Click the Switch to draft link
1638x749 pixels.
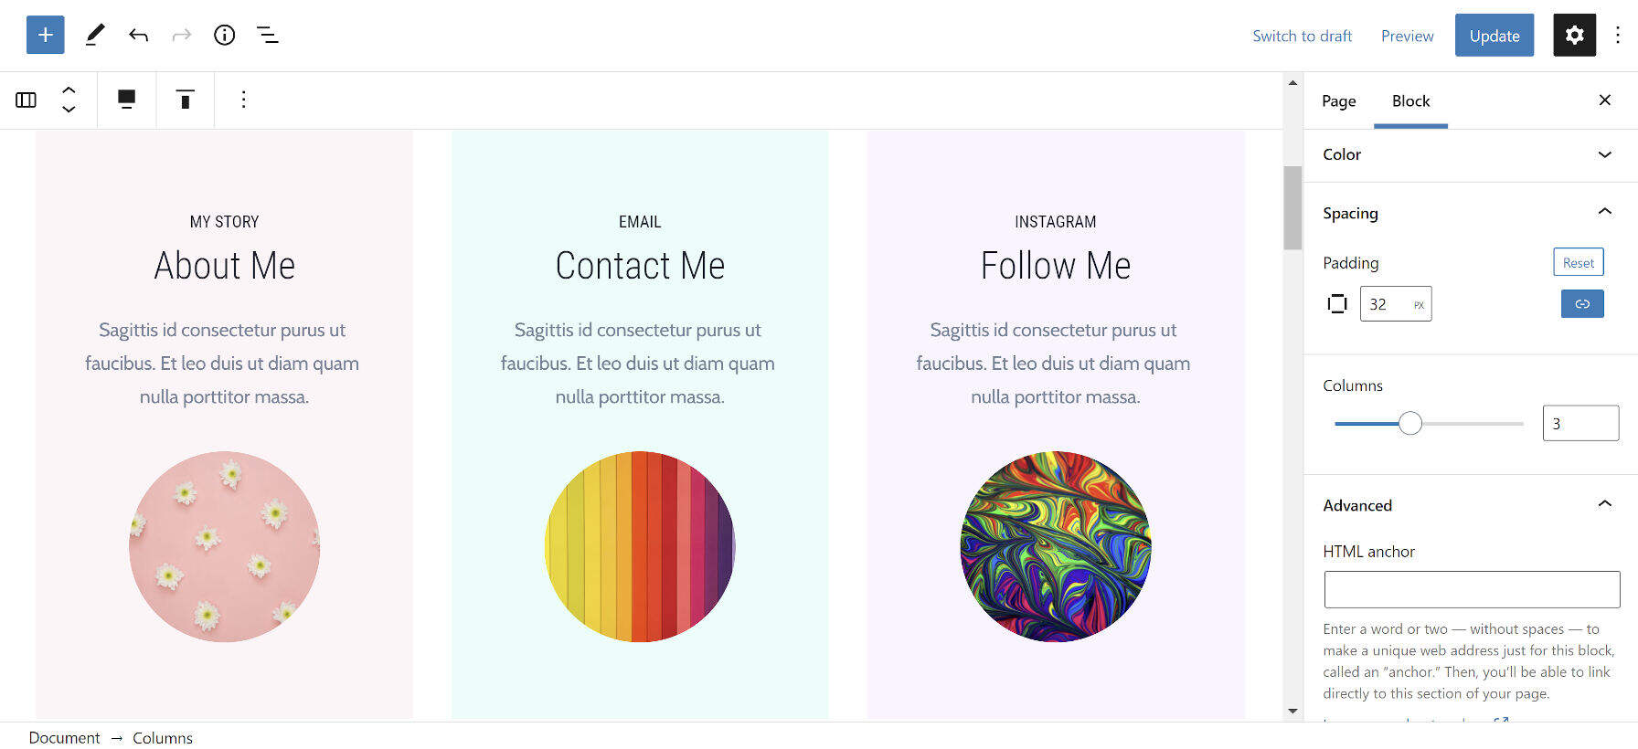pos(1302,36)
